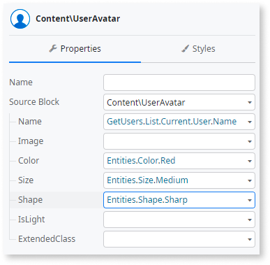Click the paintbrush icon on Styles tab
The width and height of the screenshot is (270, 265).
tap(185, 48)
